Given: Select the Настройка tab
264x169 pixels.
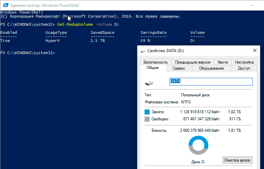Looking at the screenshot, I should pos(244,62).
